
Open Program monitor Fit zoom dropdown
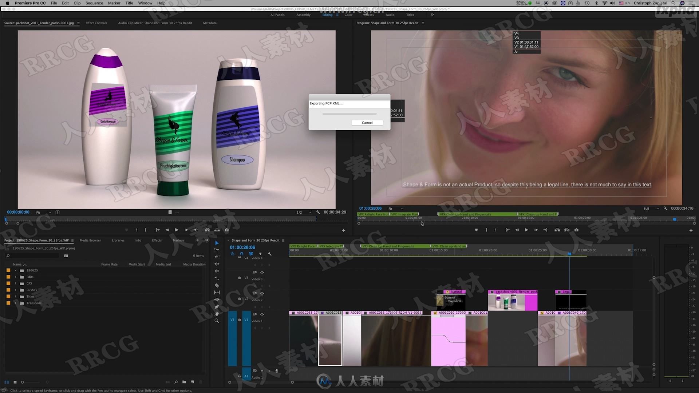[396, 209]
